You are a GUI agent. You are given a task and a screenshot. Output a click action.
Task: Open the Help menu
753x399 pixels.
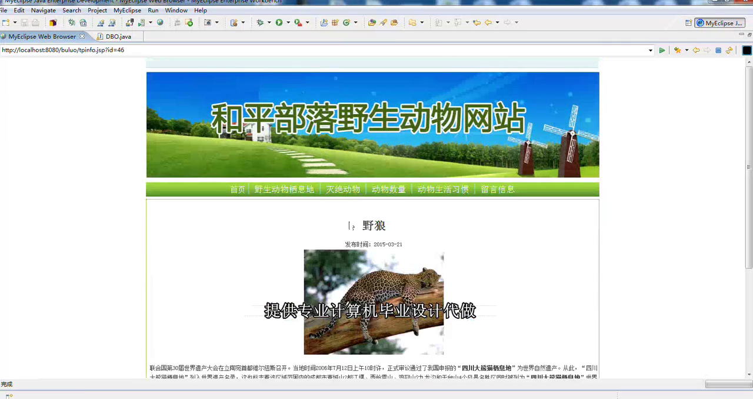[201, 11]
